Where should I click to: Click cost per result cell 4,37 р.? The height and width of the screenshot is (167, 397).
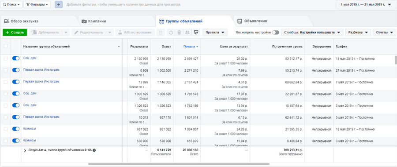coord(242,82)
